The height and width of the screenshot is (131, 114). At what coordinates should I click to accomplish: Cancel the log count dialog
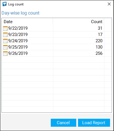[x=64, y=123]
